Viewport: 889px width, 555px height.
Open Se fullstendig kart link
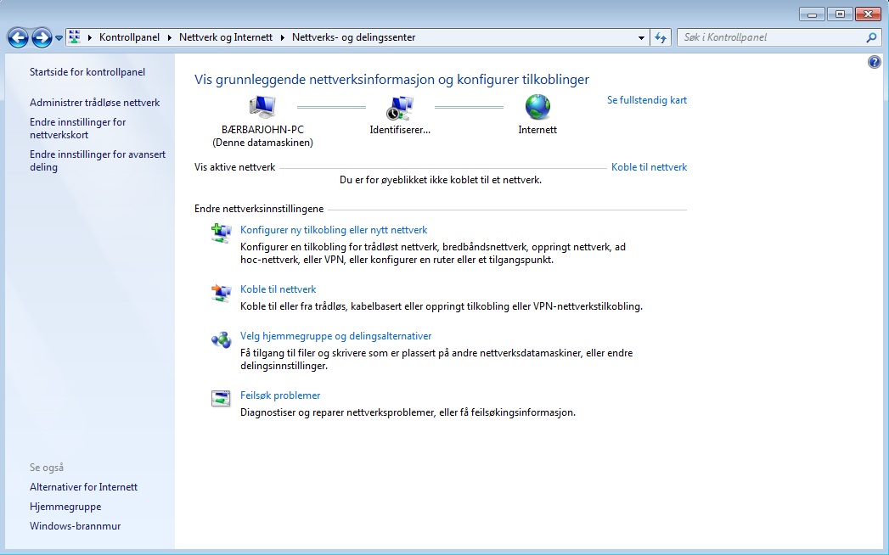(647, 100)
